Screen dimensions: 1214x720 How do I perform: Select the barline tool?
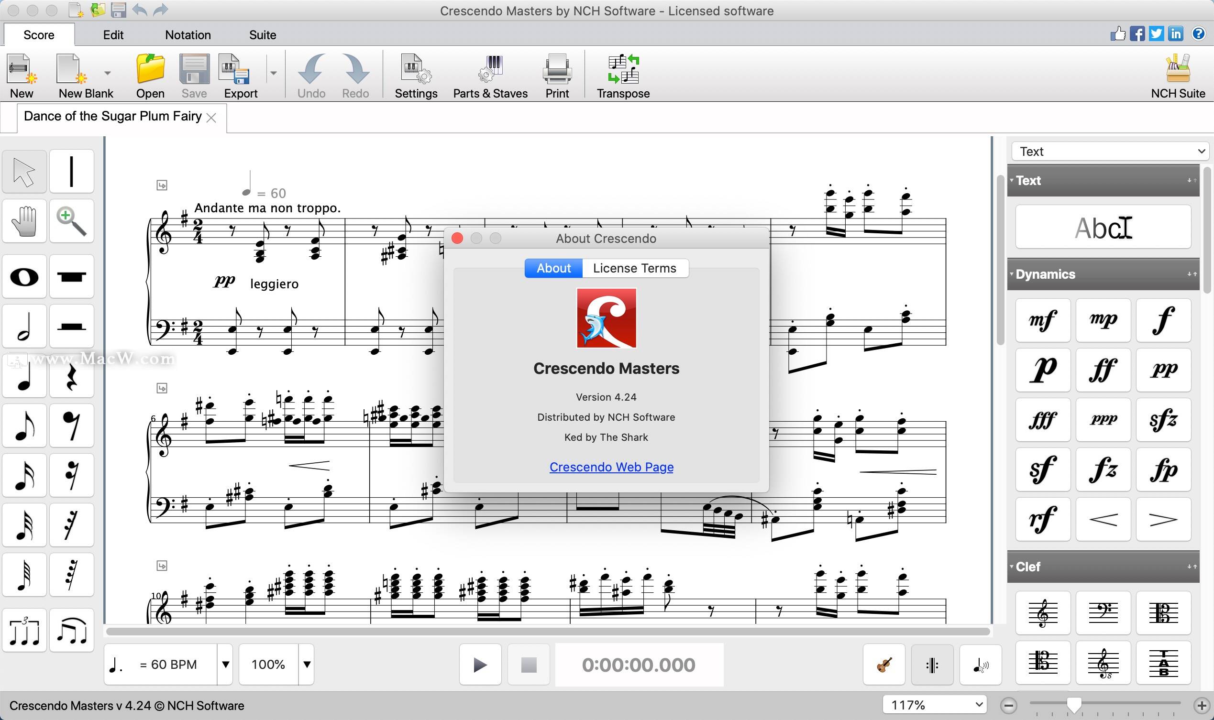[x=71, y=171]
